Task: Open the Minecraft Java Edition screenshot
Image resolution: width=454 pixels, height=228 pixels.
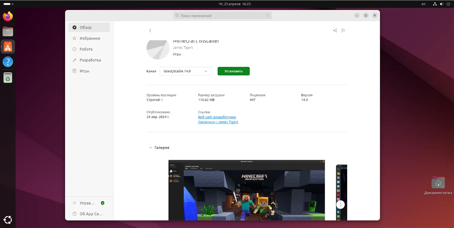Action: [x=247, y=190]
